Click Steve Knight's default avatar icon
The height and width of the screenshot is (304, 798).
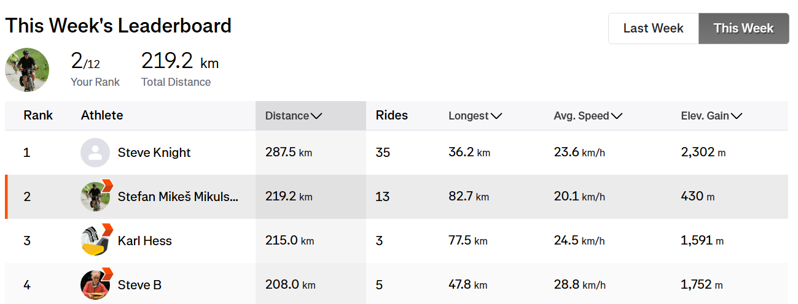pos(95,153)
